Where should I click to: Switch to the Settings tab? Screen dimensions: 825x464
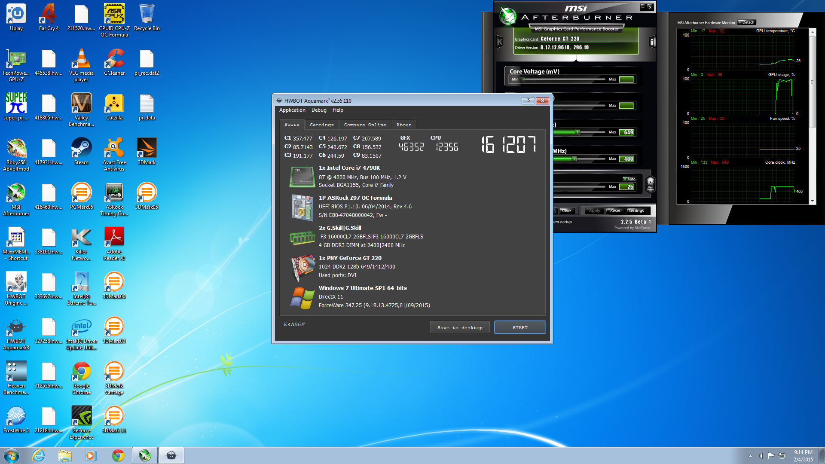click(321, 125)
